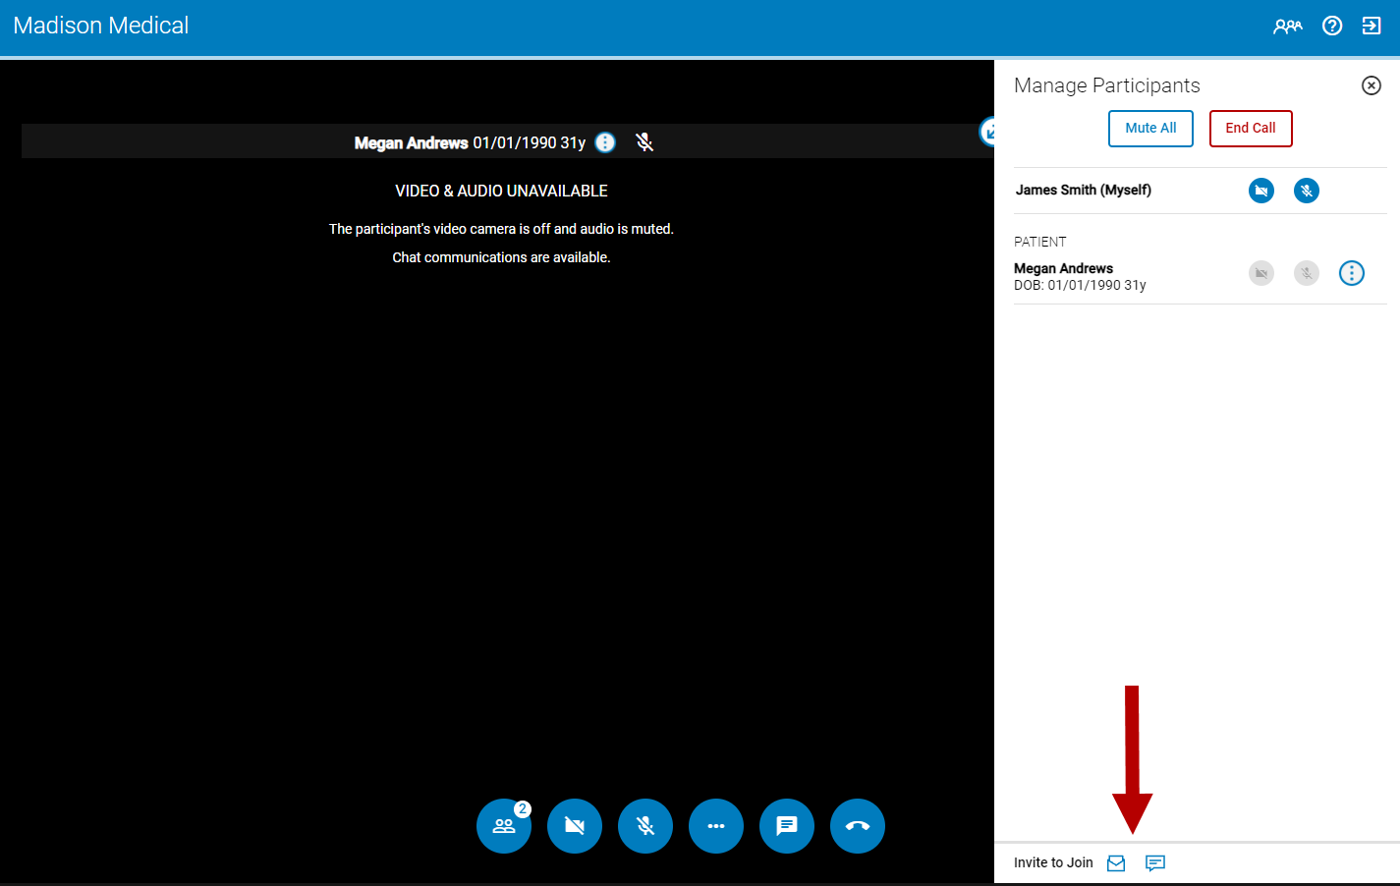Toggle James Smith's camera
This screenshot has height=886, width=1400.
pyautogui.click(x=1261, y=191)
